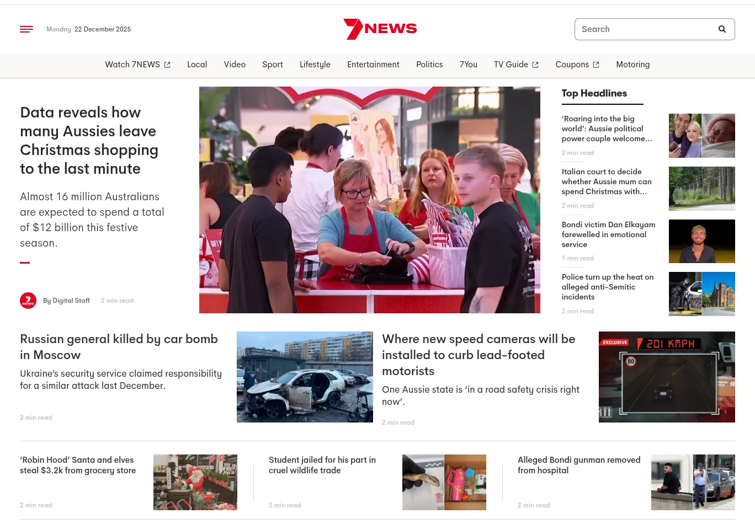The image size is (755, 524).
Task: Select the Sport menu item
Action: (273, 65)
